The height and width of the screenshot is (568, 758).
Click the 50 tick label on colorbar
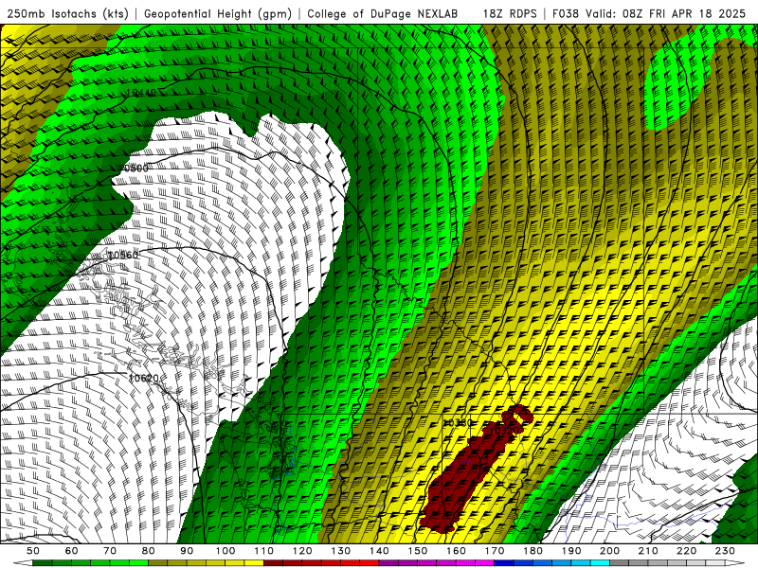pyautogui.click(x=33, y=551)
